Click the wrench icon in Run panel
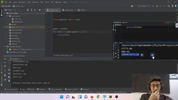 pyautogui.click(x=5, y=66)
